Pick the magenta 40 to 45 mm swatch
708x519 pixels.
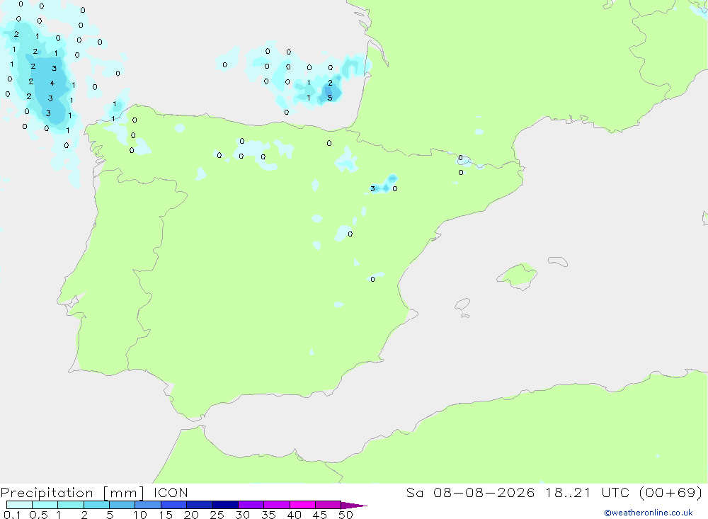(302, 505)
